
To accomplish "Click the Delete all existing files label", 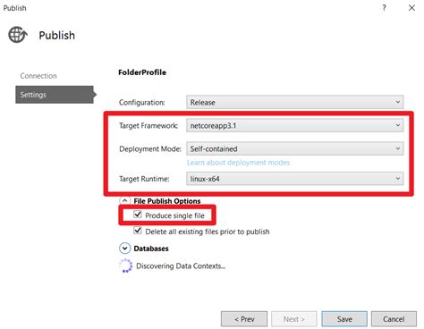I will (x=208, y=232).
